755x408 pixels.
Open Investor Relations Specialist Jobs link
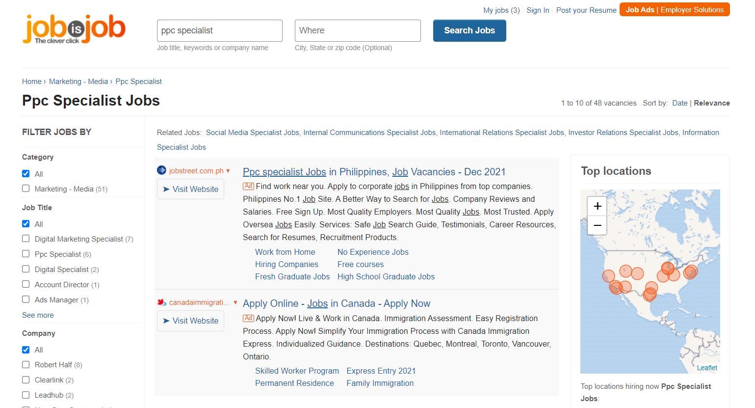(623, 133)
